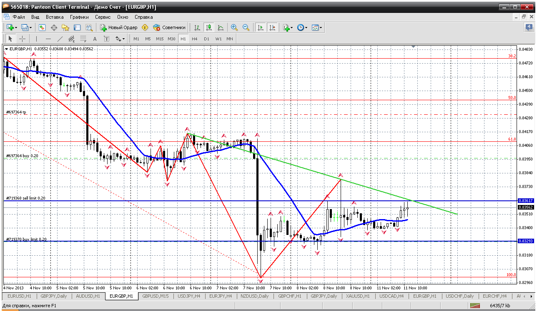Open the Сервис menu
Viewport: 537px width, 311px height.
coord(103,17)
